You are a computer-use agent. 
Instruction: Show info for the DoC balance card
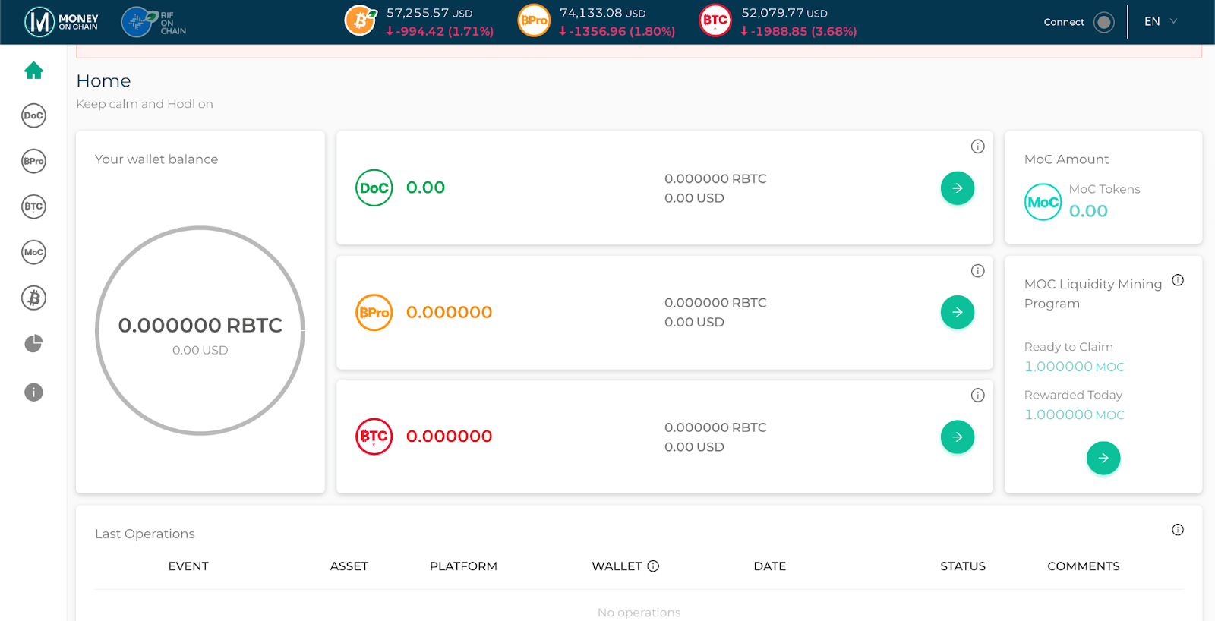click(978, 147)
